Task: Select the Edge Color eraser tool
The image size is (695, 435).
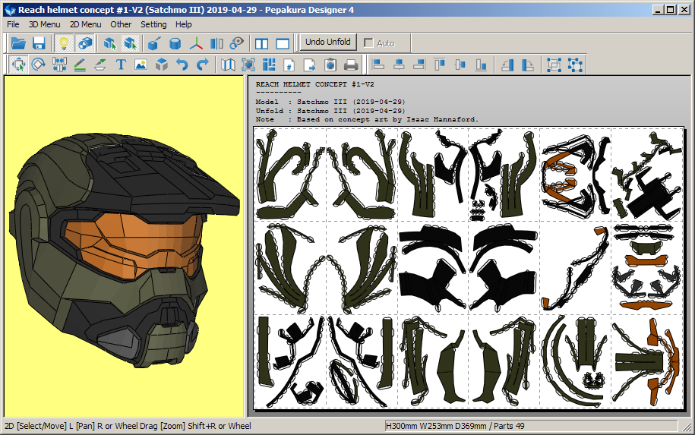Action: (x=100, y=65)
